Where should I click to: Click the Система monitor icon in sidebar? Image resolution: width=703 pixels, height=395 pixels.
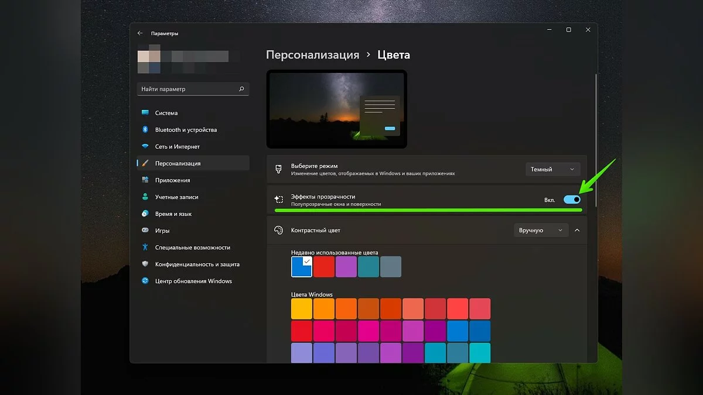click(x=145, y=113)
